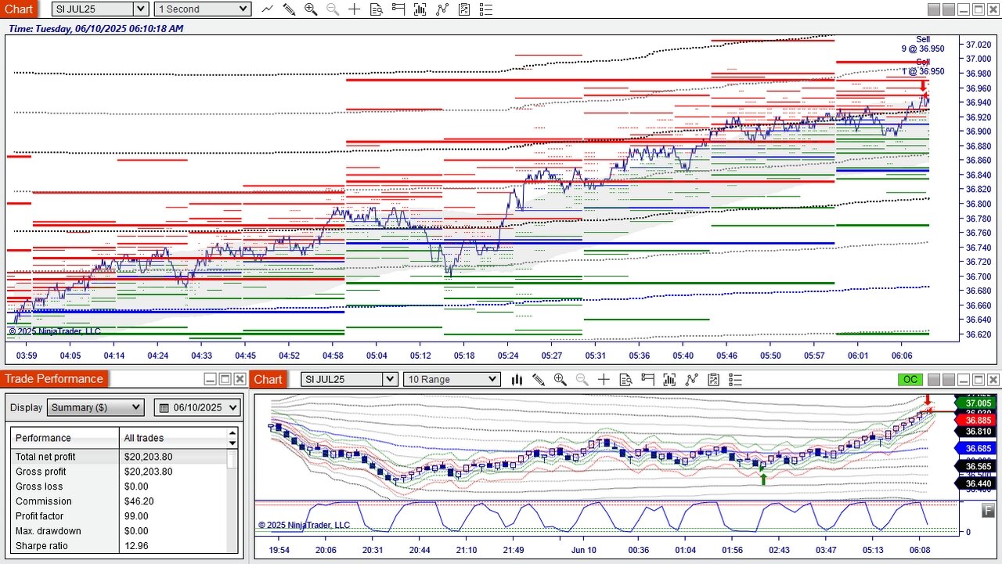Toggle the green OC button
Image resolution: width=1002 pixels, height=564 pixels.
[910, 379]
